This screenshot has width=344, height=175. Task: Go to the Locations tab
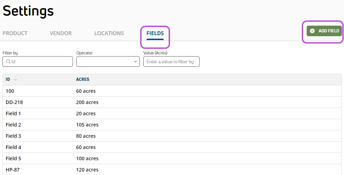tap(109, 33)
